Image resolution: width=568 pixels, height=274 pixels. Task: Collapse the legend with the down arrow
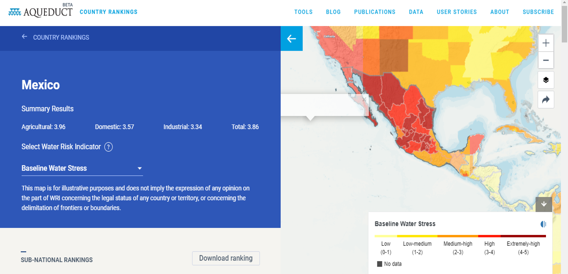(x=544, y=204)
